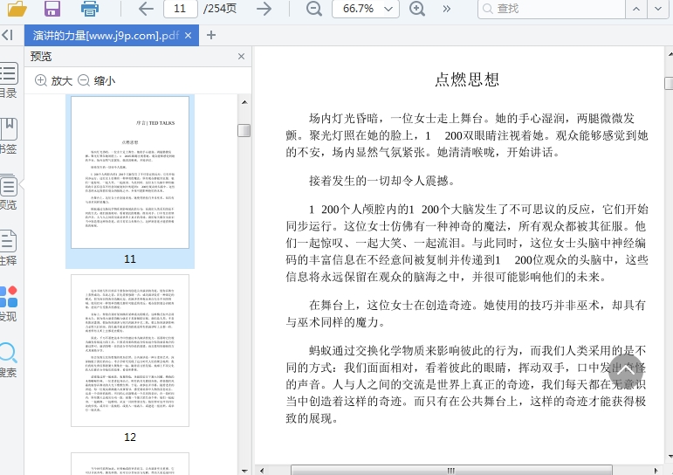Click the open file folder icon
This screenshot has height=475, width=673.
coord(16,9)
